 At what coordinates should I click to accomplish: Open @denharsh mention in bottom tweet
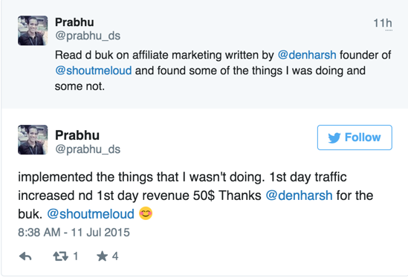(299, 195)
